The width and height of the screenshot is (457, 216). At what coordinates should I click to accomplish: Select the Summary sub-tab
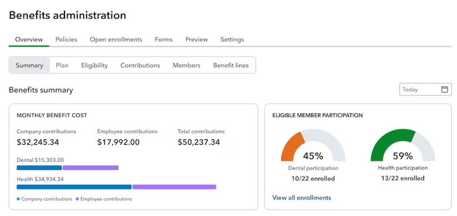click(30, 65)
